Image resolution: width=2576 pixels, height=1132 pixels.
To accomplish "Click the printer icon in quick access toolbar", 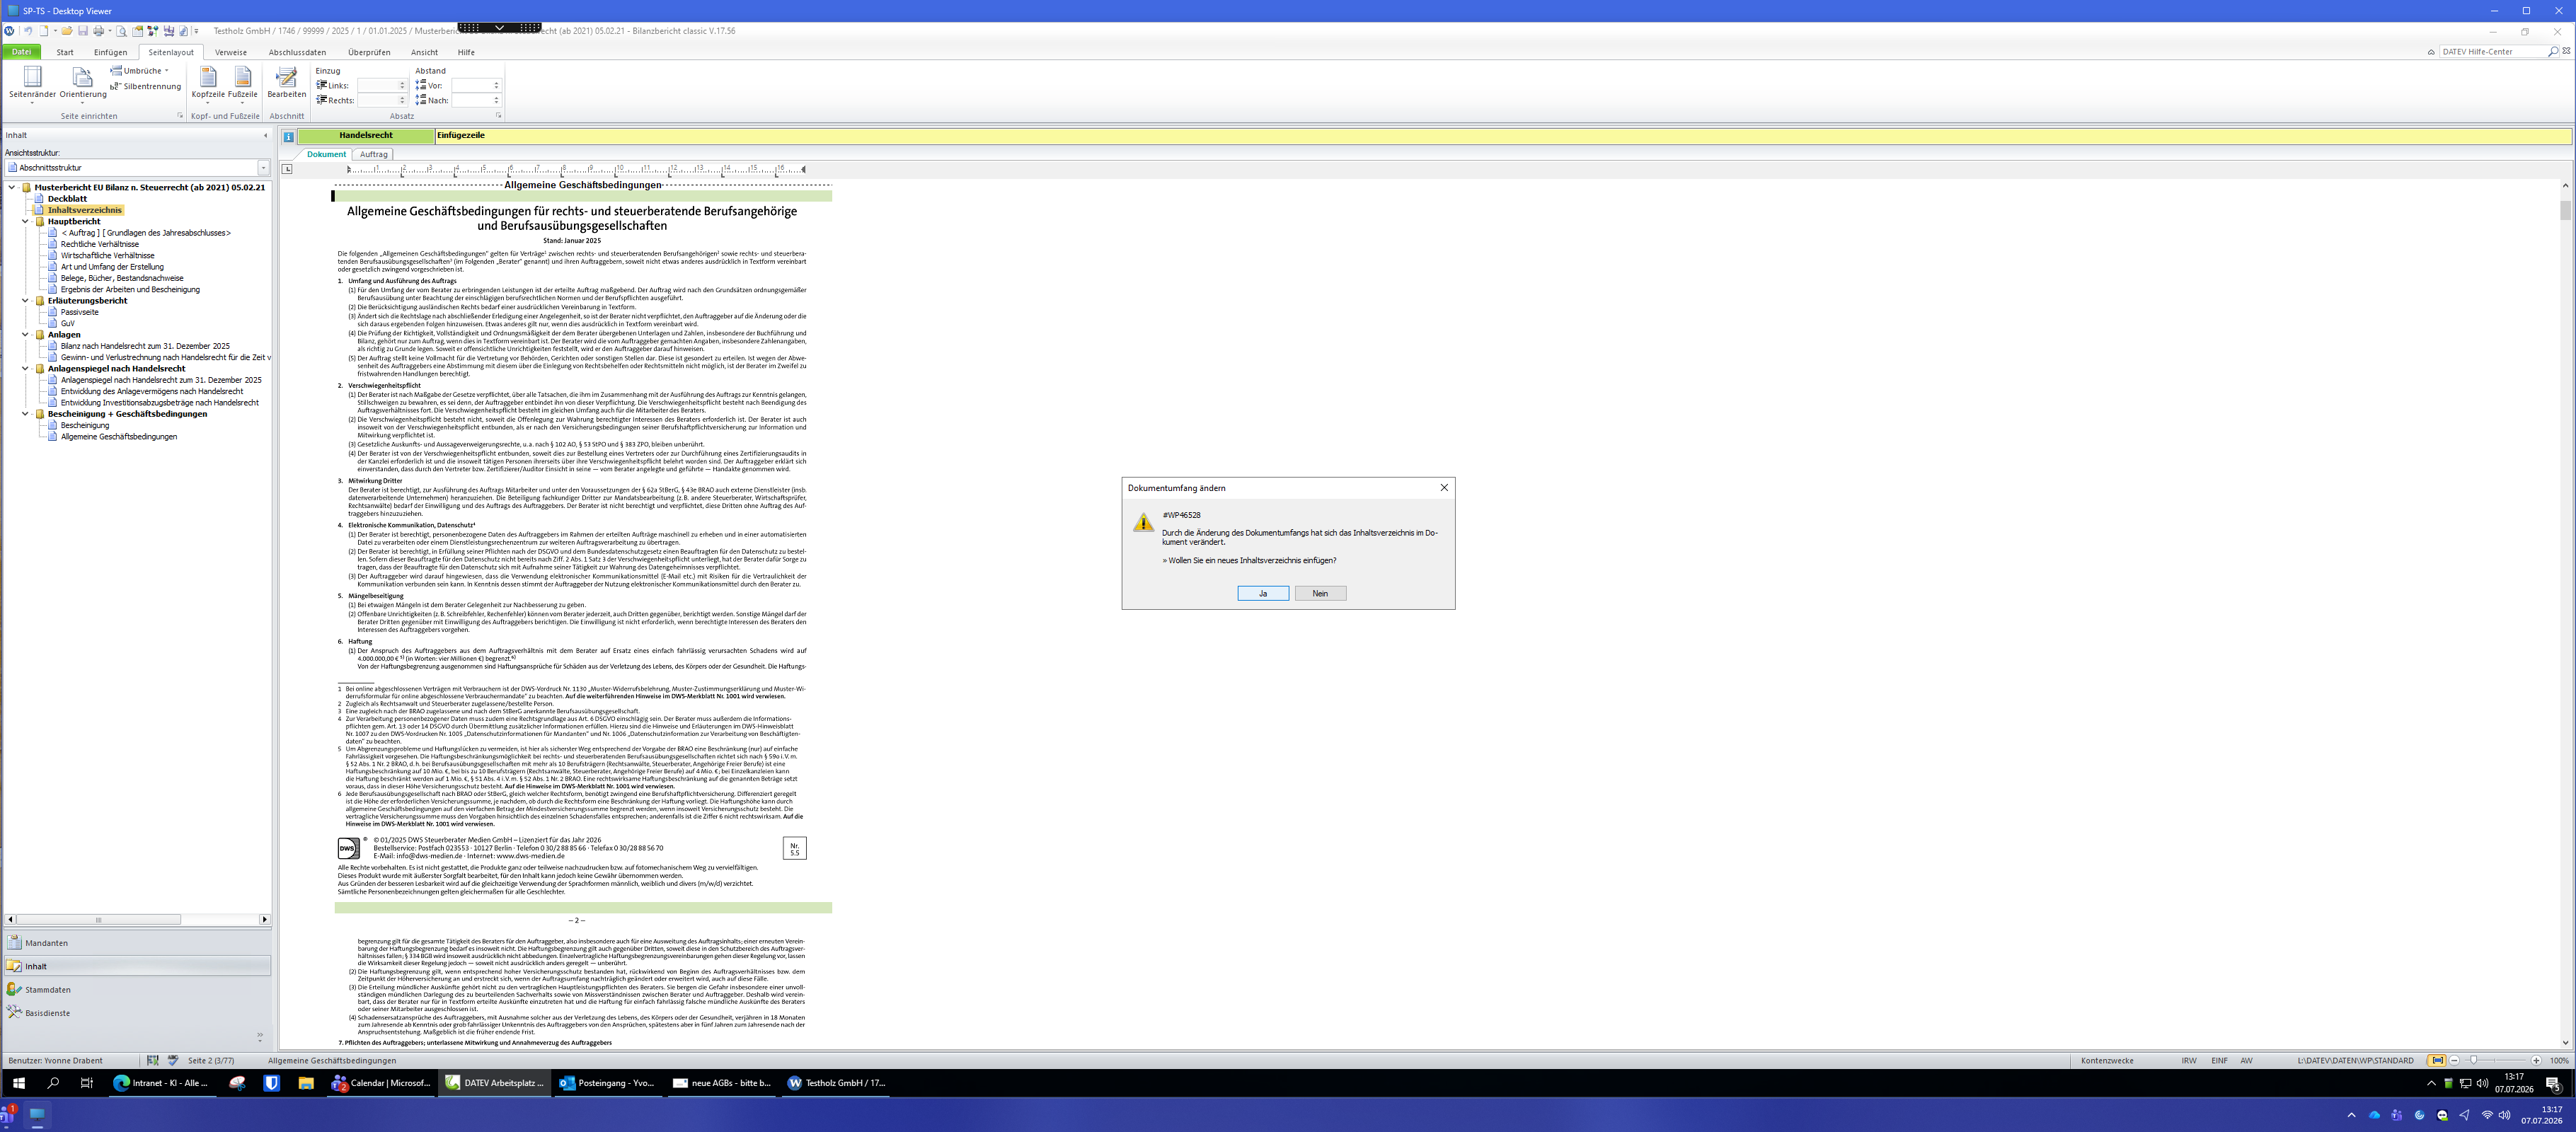I will 98,31.
